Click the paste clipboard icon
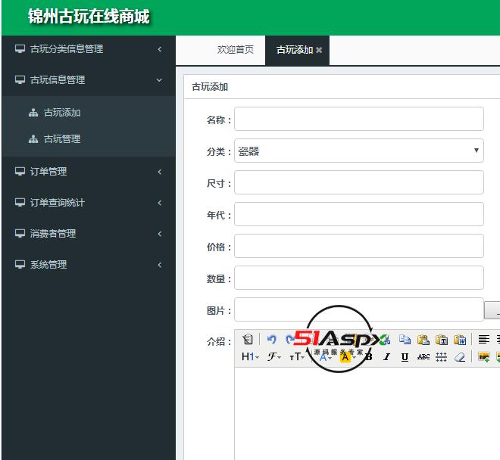500x460 pixels. pos(423,340)
